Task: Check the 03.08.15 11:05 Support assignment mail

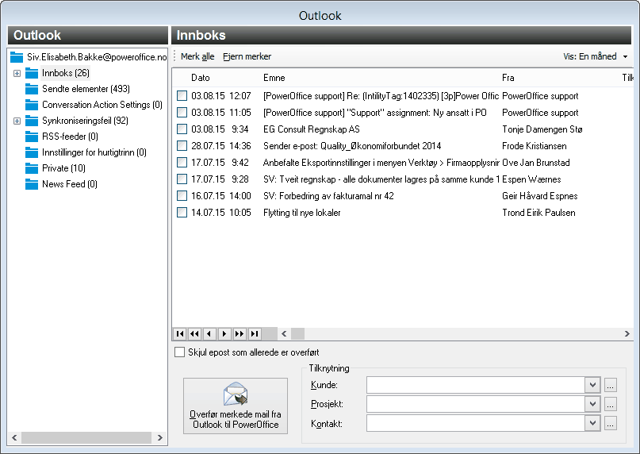Action: click(x=182, y=113)
